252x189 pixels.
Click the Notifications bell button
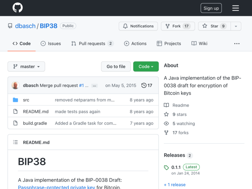[x=138, y=26]
